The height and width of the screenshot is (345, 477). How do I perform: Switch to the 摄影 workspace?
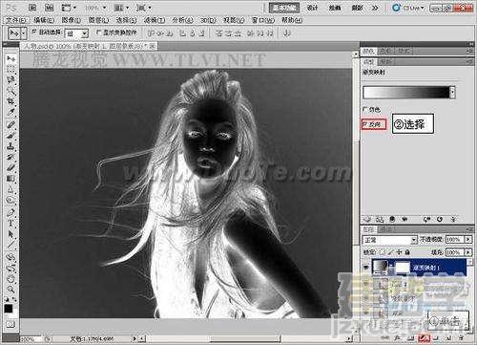357,8
